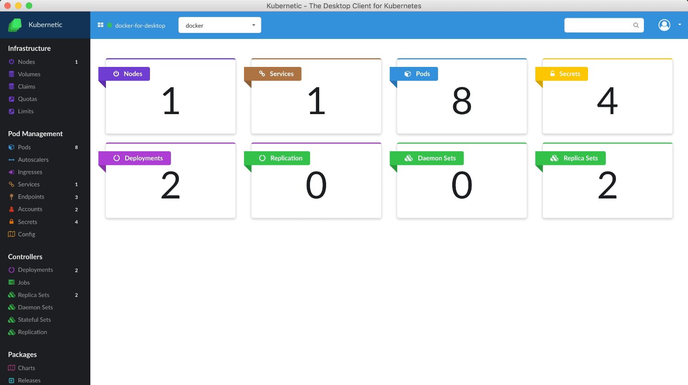Select Config from the Pod Management menu
The width and height of the screenshot is (688, 385).
point(26,234)
